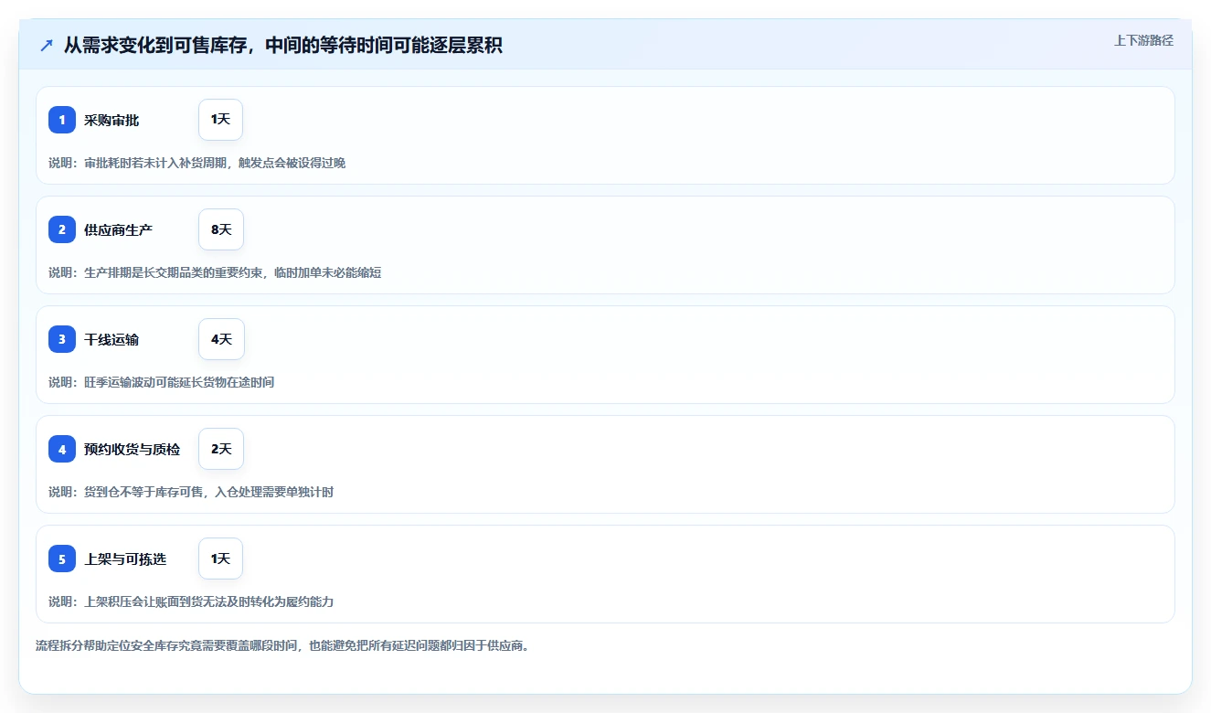Select the 8天 duration chip for 供应商生产
Viewport: 1211px width, 713px height.
pyautogui.click(x=221, y=229)
